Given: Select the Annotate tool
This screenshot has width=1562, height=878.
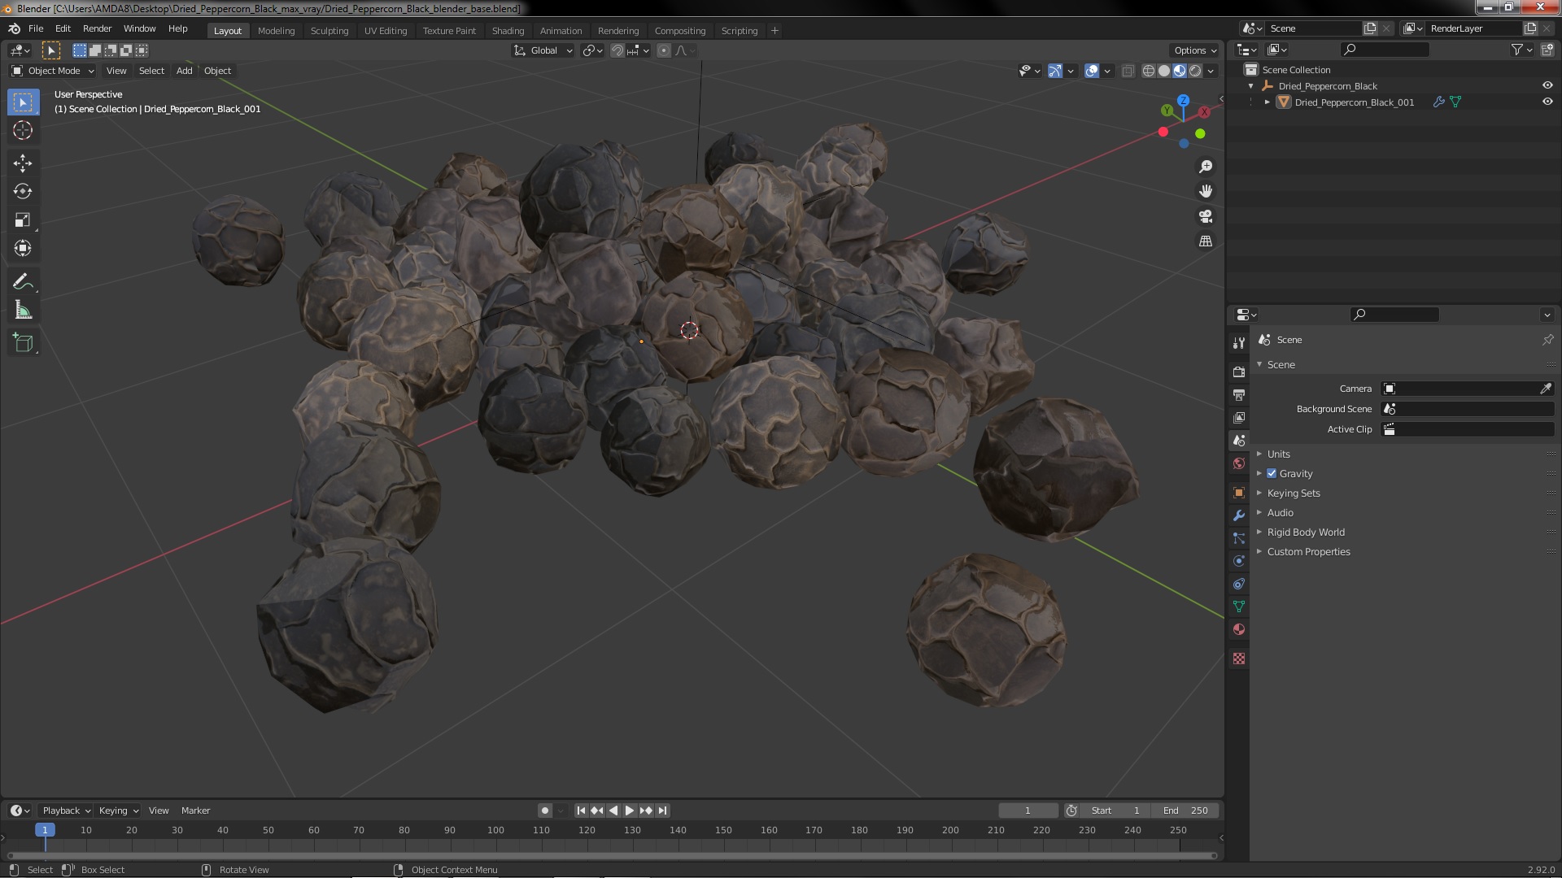Looking at the screenshot, I should (23, 282).
